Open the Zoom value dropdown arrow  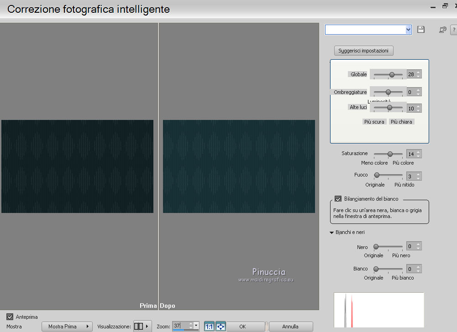coord(196,326)
